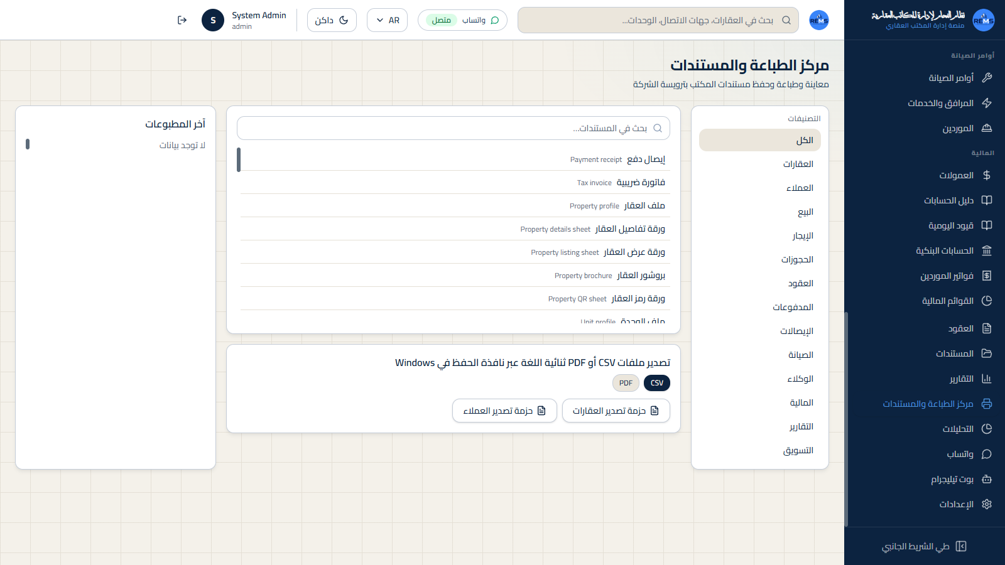The image size is (1005, 565).
Task: Select the العقود category in التصنيفات
Action: (760, 283)
